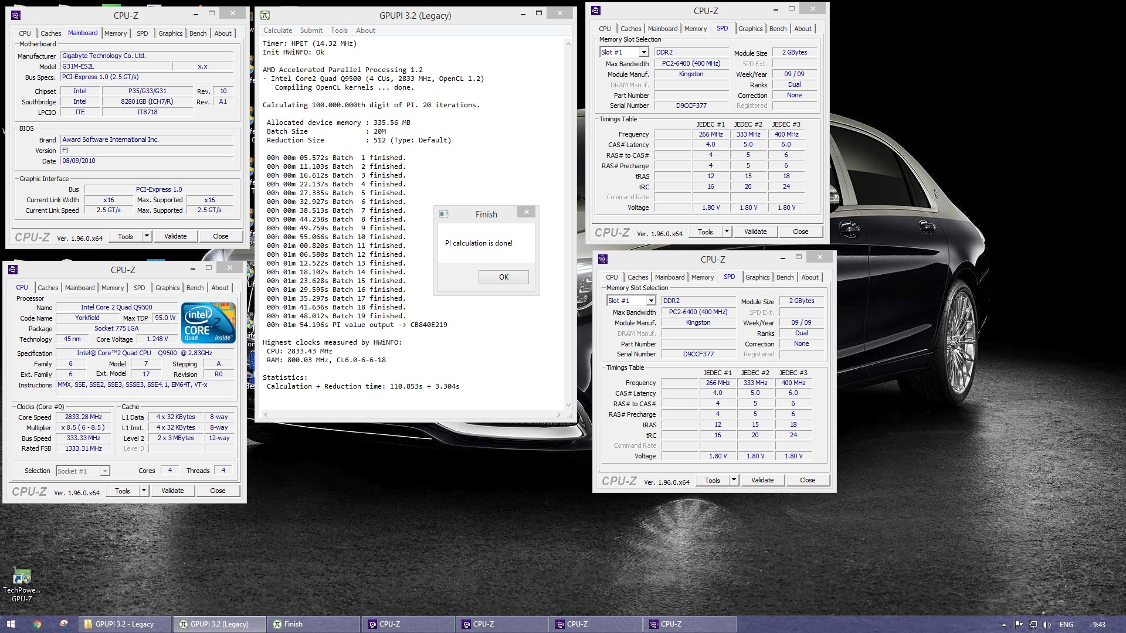Image resolution: width=1126 pixels, height=633 pixels.
Task: Click the taskbar clock showing 9:43
Action: pyautogui.click(x=1099, y=625)
